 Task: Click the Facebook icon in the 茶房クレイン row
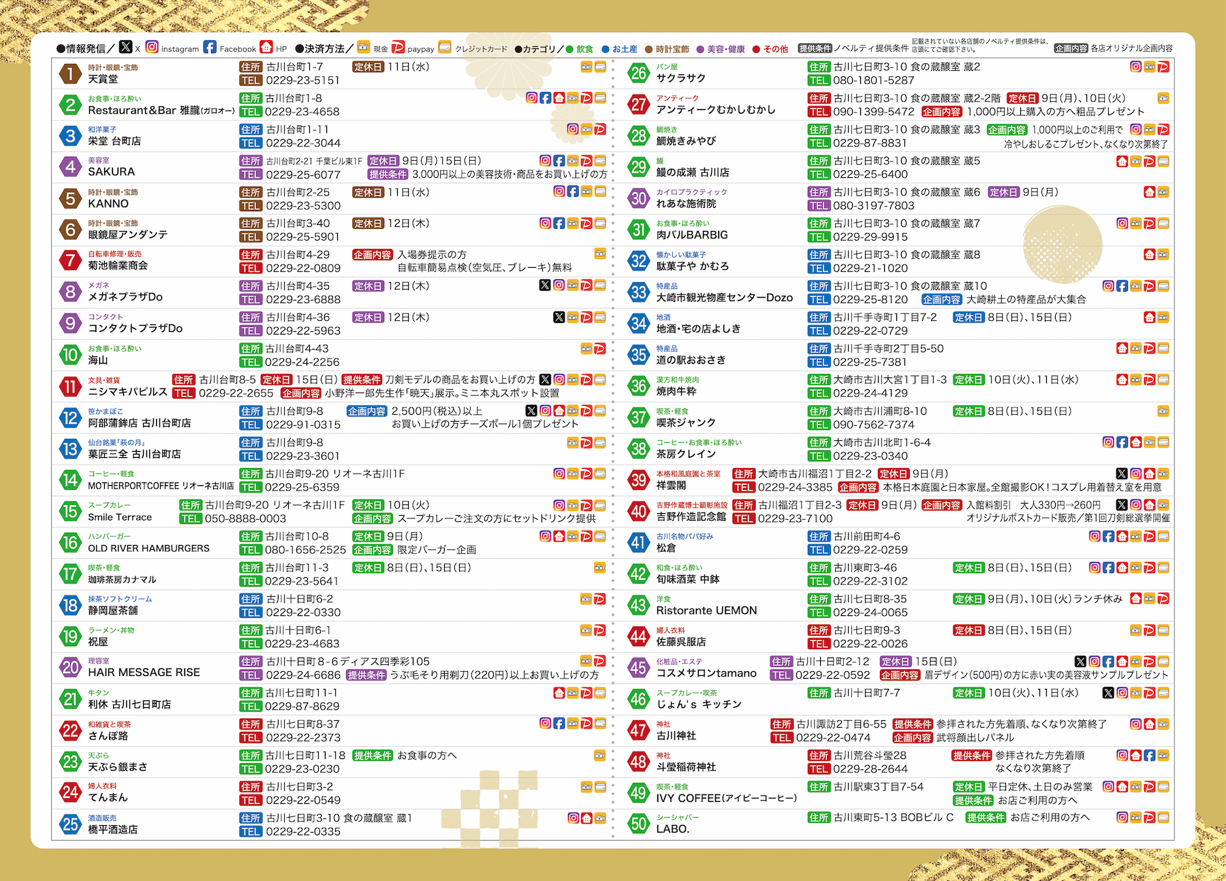click(x=1122, y=442)
